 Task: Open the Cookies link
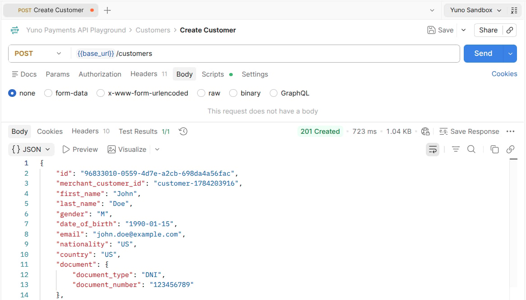click(x=504, y=74)
